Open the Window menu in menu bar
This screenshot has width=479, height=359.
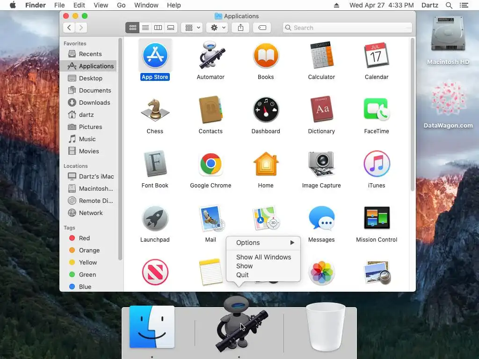coord(146,5)
